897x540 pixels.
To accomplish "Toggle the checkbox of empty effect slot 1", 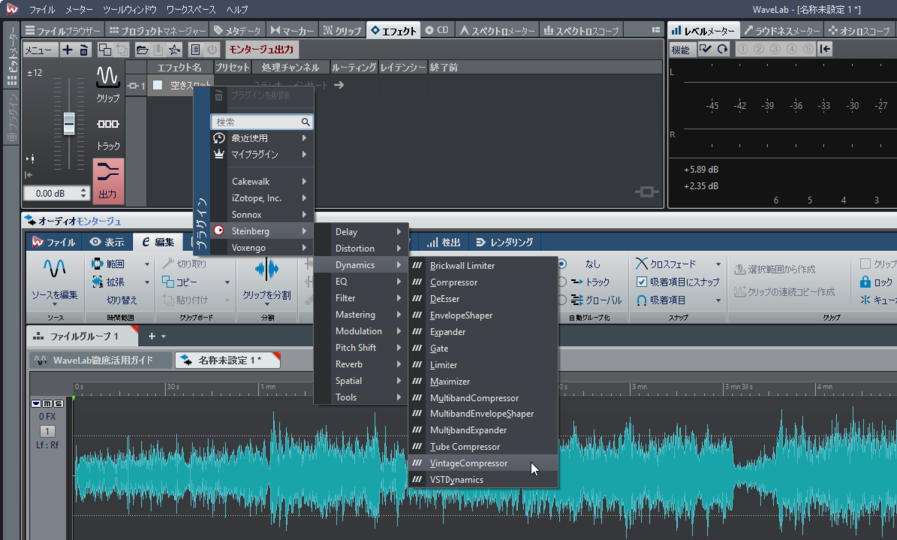I will (x=158, y=85).
